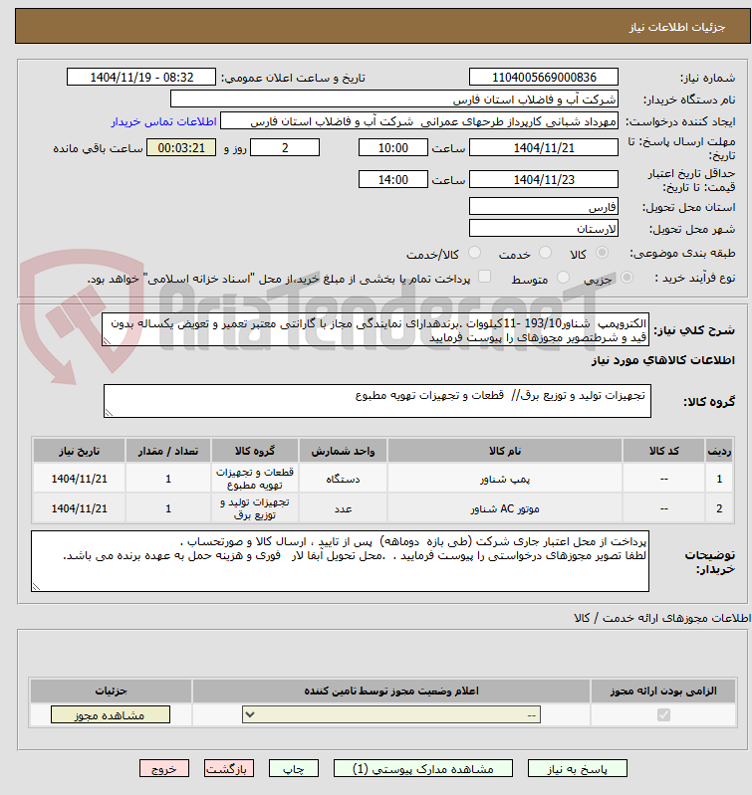Click the استان محل تحویل field فارس
This screenshot has height=795, width=752.
coord(544,206)
